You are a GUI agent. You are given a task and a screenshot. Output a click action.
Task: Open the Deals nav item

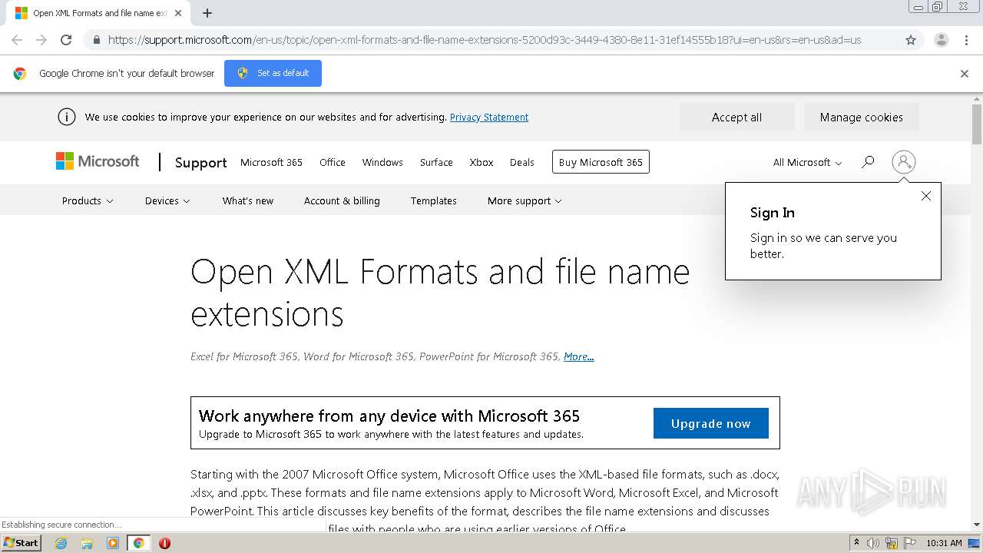click(x=521, y=162)
